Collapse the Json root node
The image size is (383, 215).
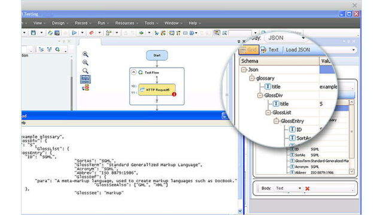pyautogui.click(x=244, y=70)
